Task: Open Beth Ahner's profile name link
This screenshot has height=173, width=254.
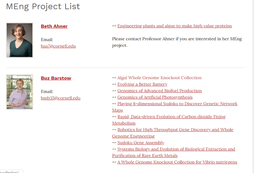Action: coord(54,26)
